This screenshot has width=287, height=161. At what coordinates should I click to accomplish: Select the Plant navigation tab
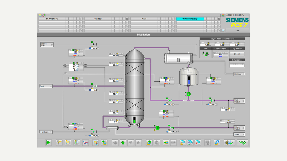coord(144,19)
